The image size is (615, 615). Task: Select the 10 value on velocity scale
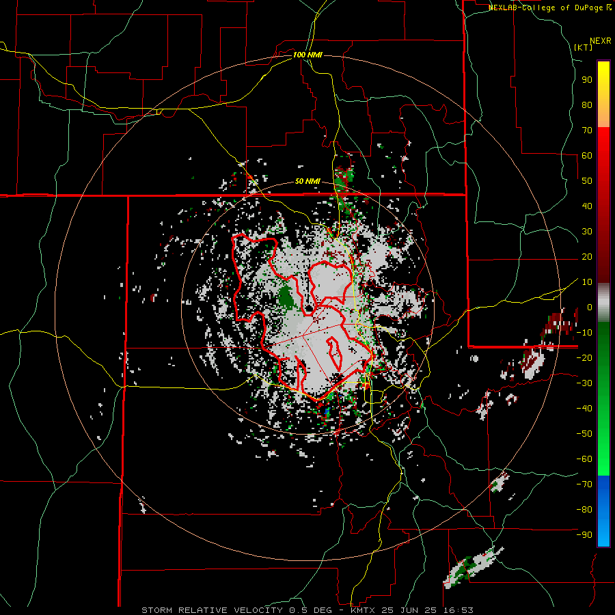coord(587,282)
